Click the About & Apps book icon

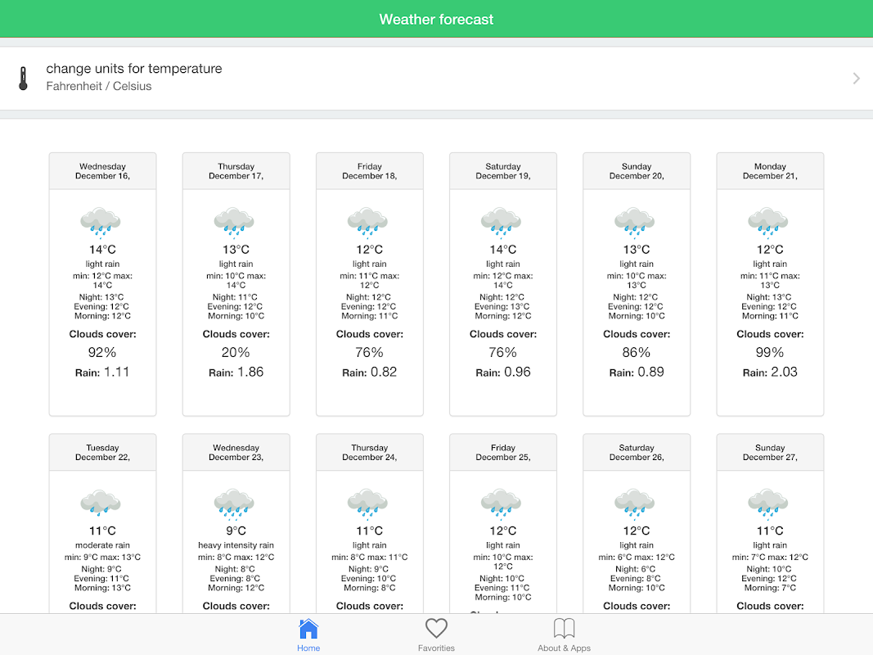pos(564,628)
